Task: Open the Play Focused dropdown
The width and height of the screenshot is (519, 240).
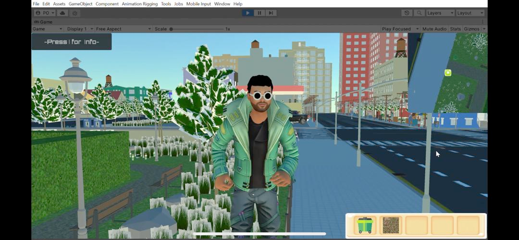Action: (400, 29)
